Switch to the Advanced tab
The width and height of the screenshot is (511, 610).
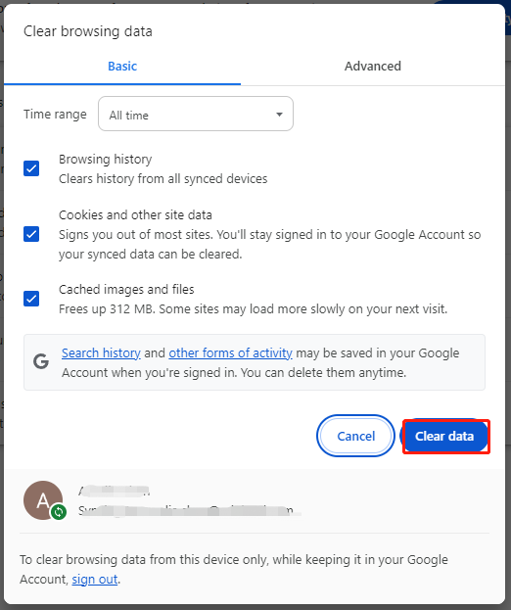click(x=373, y=67)
